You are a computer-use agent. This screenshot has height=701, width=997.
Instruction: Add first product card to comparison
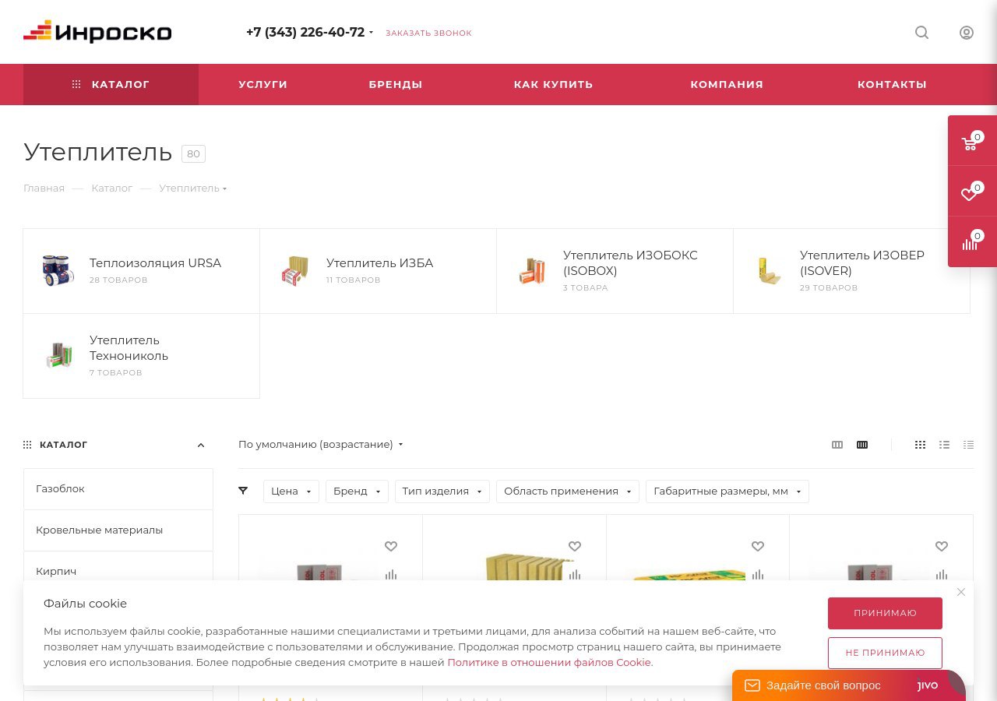[391, 574]
